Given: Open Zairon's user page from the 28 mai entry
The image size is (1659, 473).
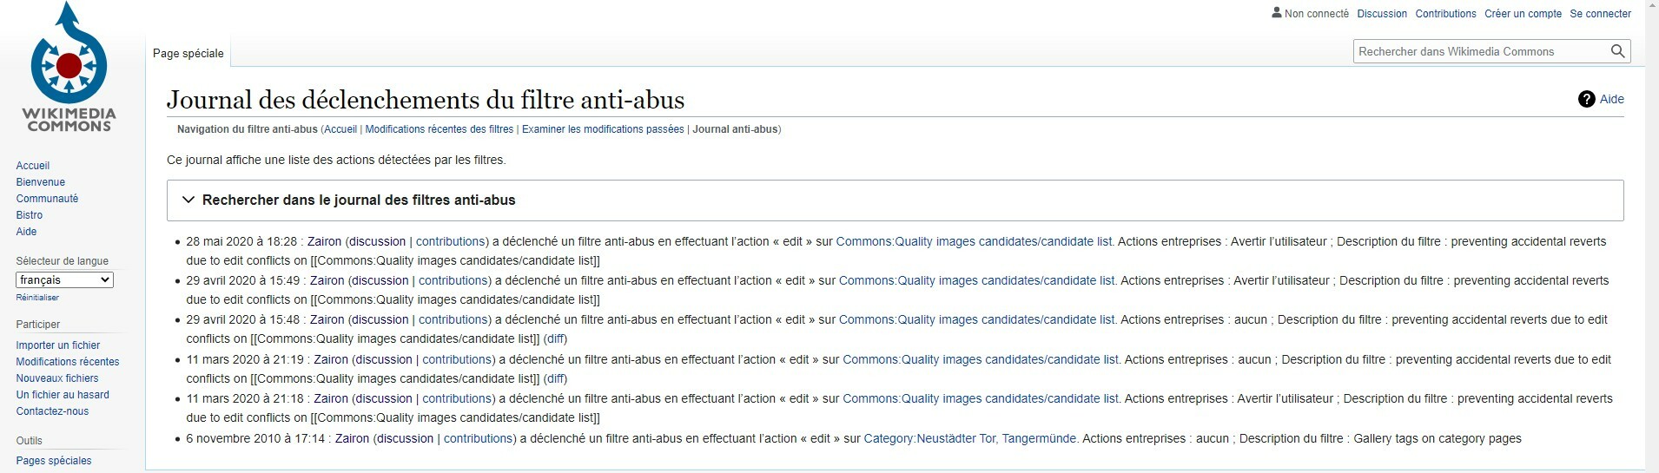Looking at the screenshot, I should tap(324, 241).
